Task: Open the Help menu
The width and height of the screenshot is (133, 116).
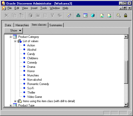Action: click(65, 8)
